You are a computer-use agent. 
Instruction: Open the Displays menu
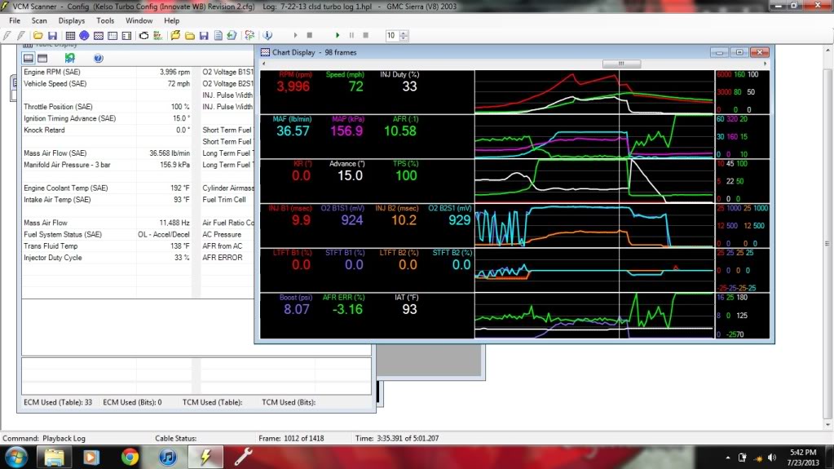tap(71, 20)
